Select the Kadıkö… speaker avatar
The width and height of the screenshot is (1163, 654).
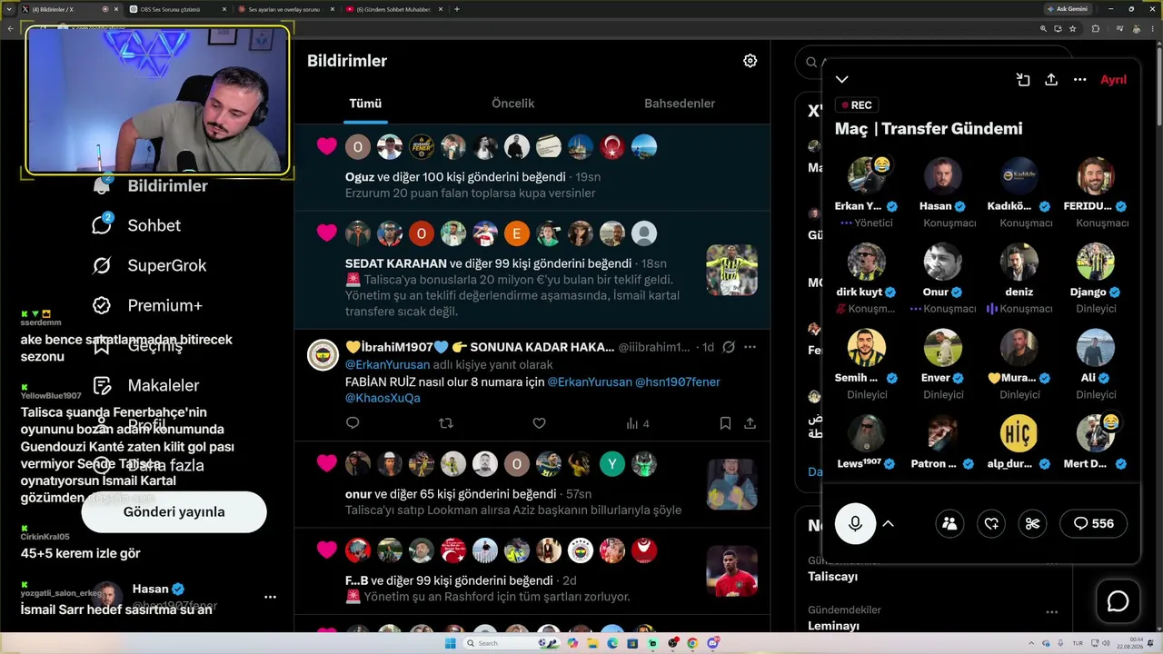click(1019, 176)
